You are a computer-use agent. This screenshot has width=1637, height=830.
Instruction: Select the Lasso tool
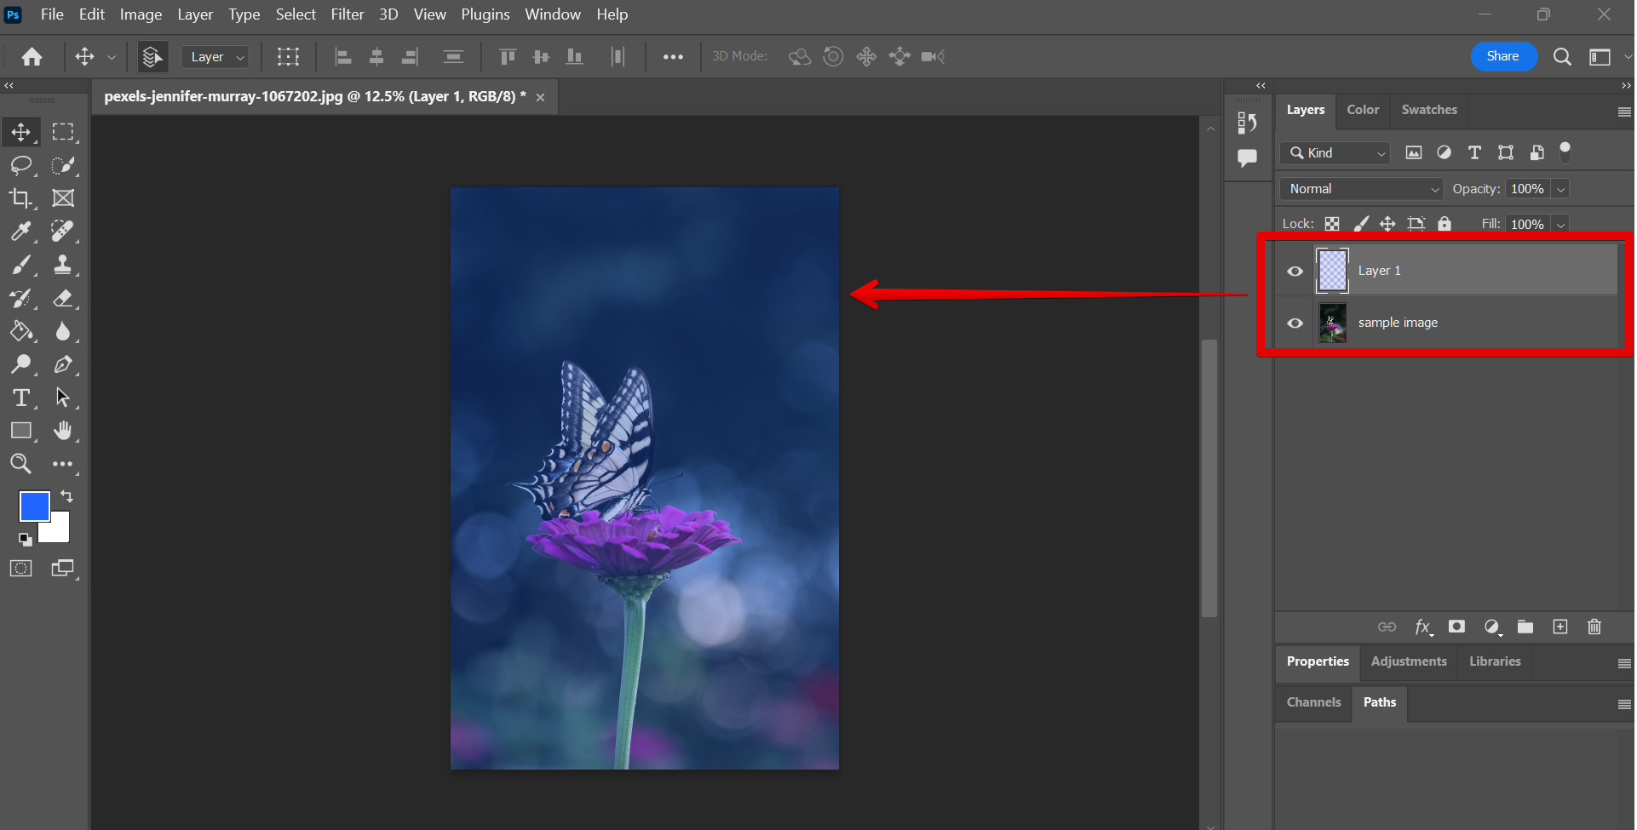(x=20, y=165)
